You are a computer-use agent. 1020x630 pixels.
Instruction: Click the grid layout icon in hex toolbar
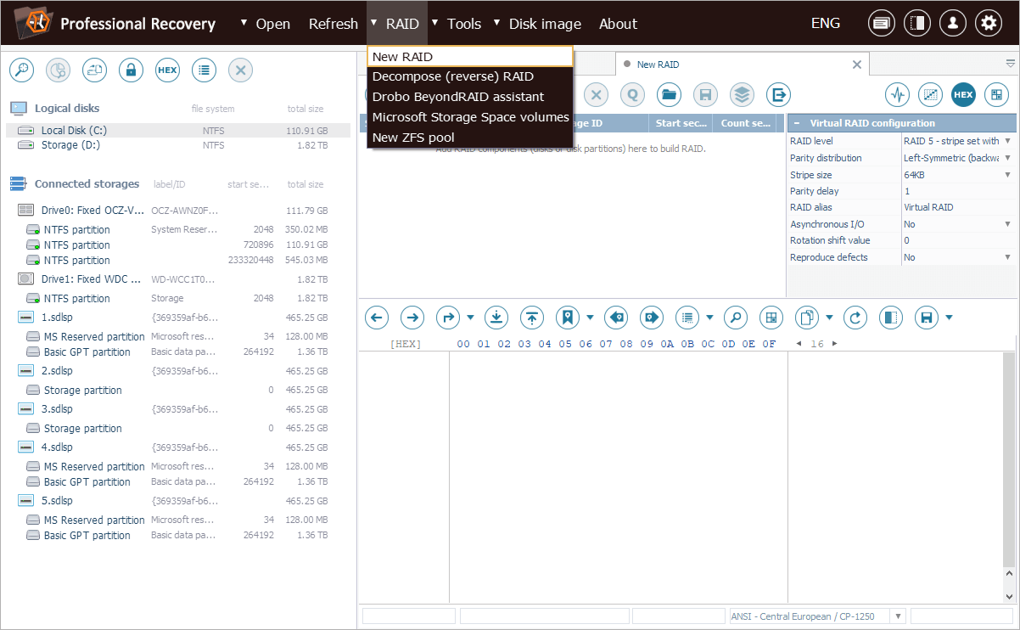coord(771,318)
